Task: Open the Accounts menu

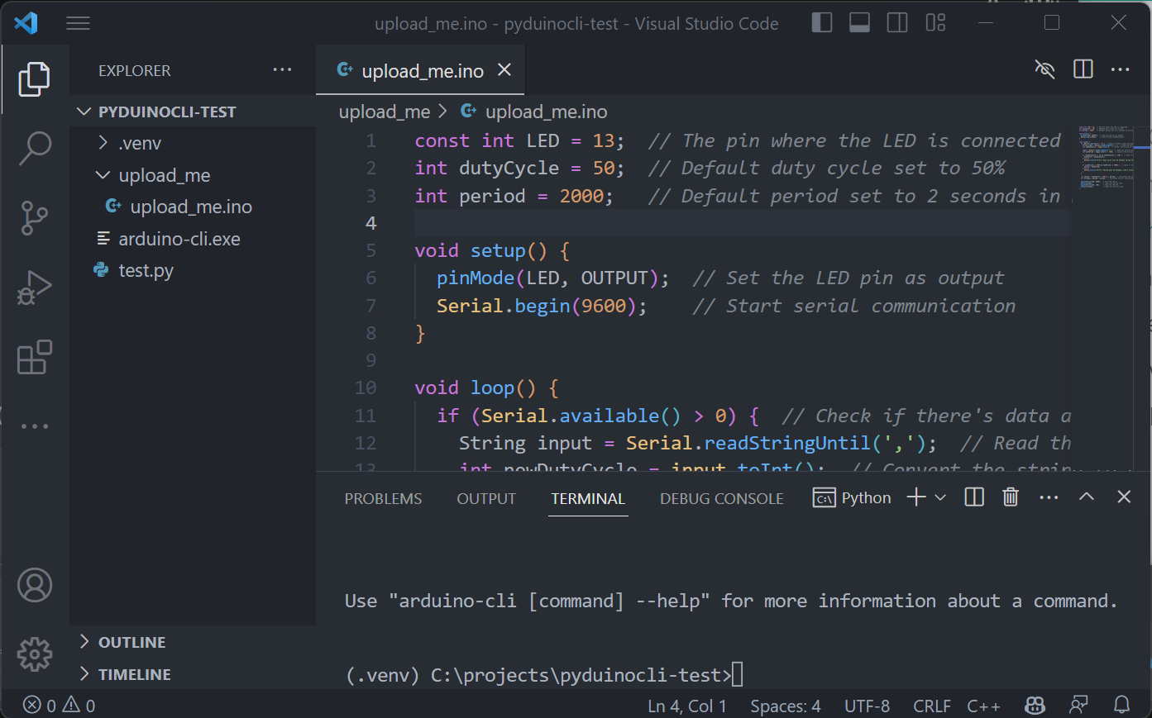Action: (x=35, y=585)
